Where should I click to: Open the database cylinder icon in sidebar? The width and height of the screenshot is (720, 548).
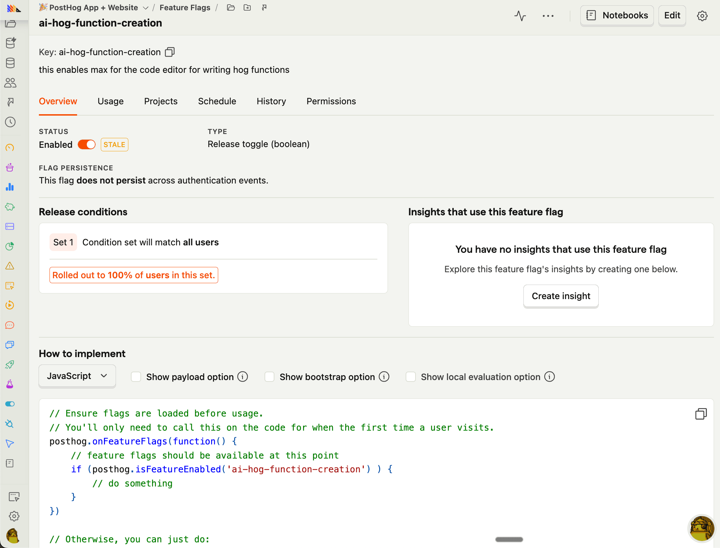tap(10, 63)
